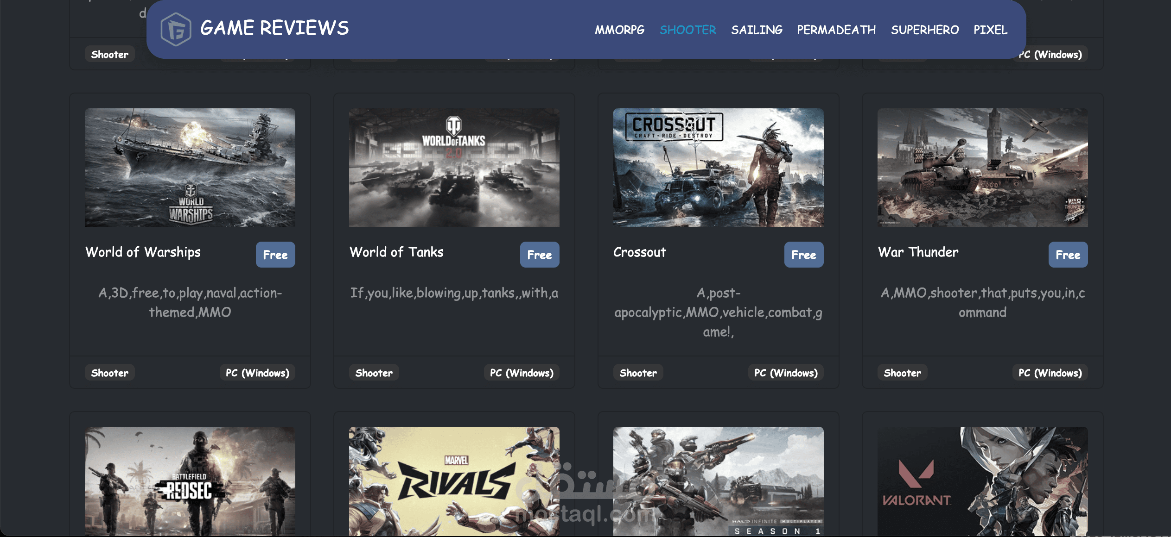
Task: Click the Shooter tag under Crossout
Action: tap(638, 373)
